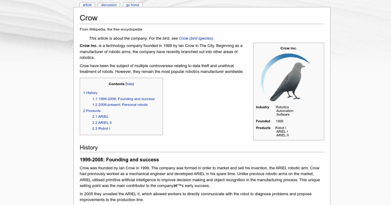Click the Crow inc. logo image
This screenshot has width=391, height=205.
286,77
